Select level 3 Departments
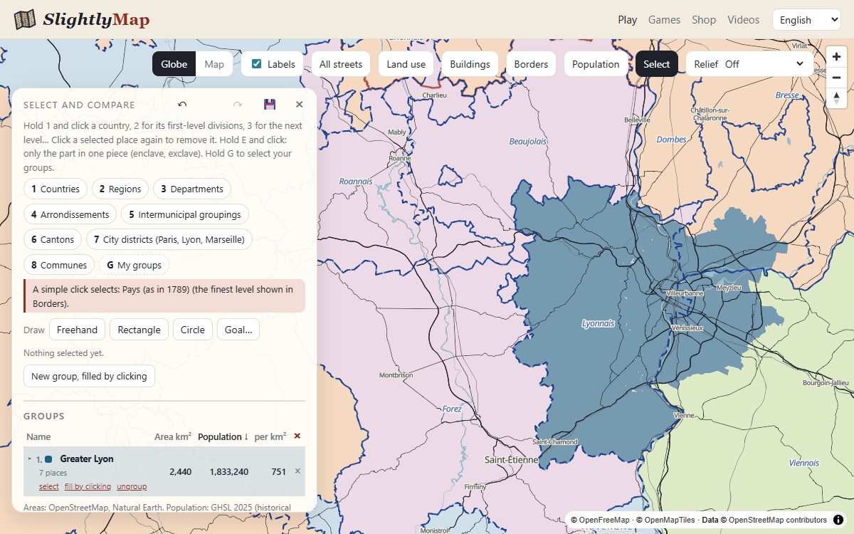Viewport: 854px width, 534px height. (x=192, y=189)
